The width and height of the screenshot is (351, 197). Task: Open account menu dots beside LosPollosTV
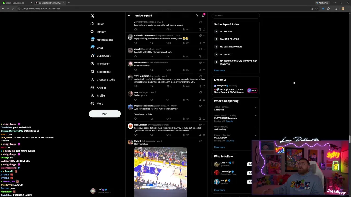click(121, 191)
